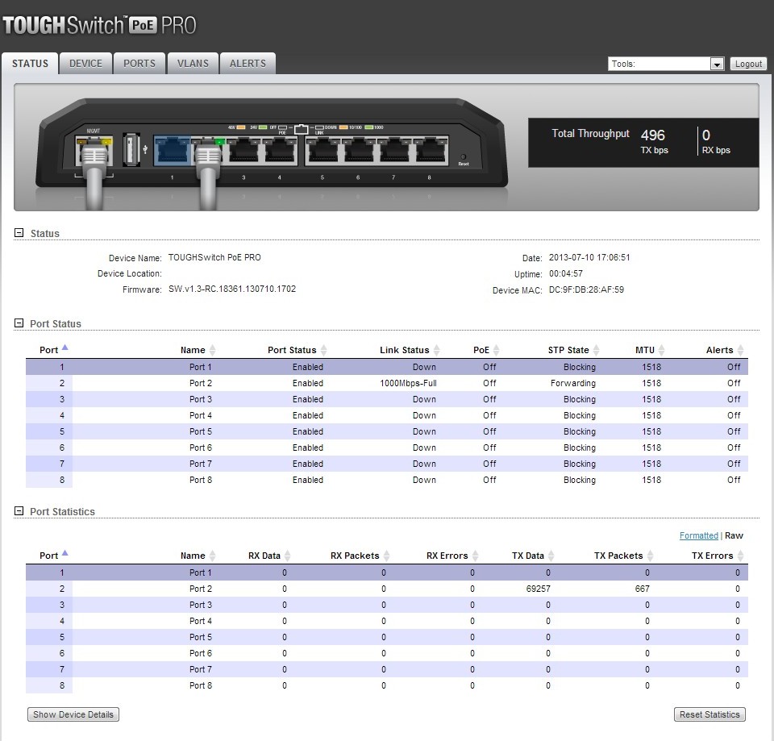Screen dimensions: 774x741
Task: Click sort arrows beside TX Data header
Action: click(x=551, y=556)
